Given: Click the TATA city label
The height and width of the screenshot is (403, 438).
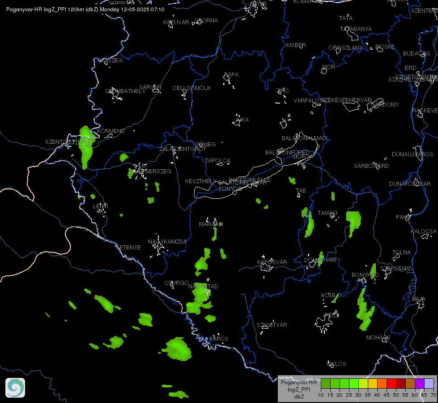Looking at the screenshot, I should [x=345, y=18].
